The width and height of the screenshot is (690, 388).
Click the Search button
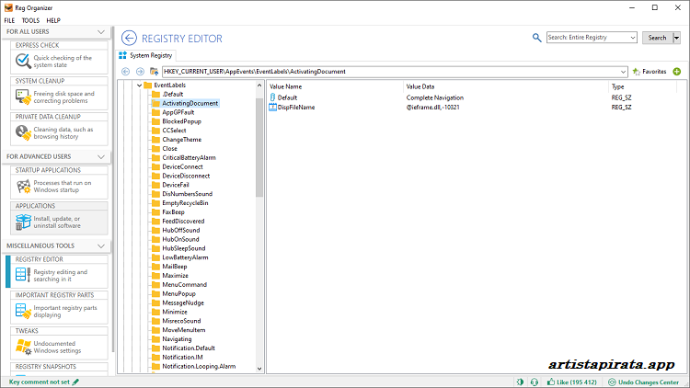point(658,38)
